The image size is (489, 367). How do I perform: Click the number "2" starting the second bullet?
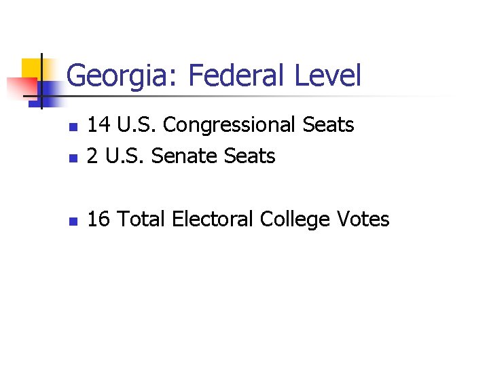(x=94, y=156)
